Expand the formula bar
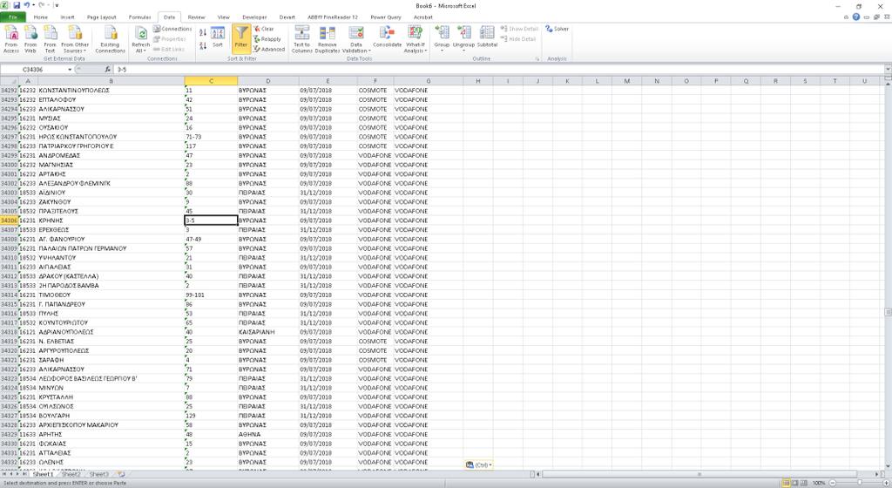This screenshot has height=488, width=892. (888, 70)
